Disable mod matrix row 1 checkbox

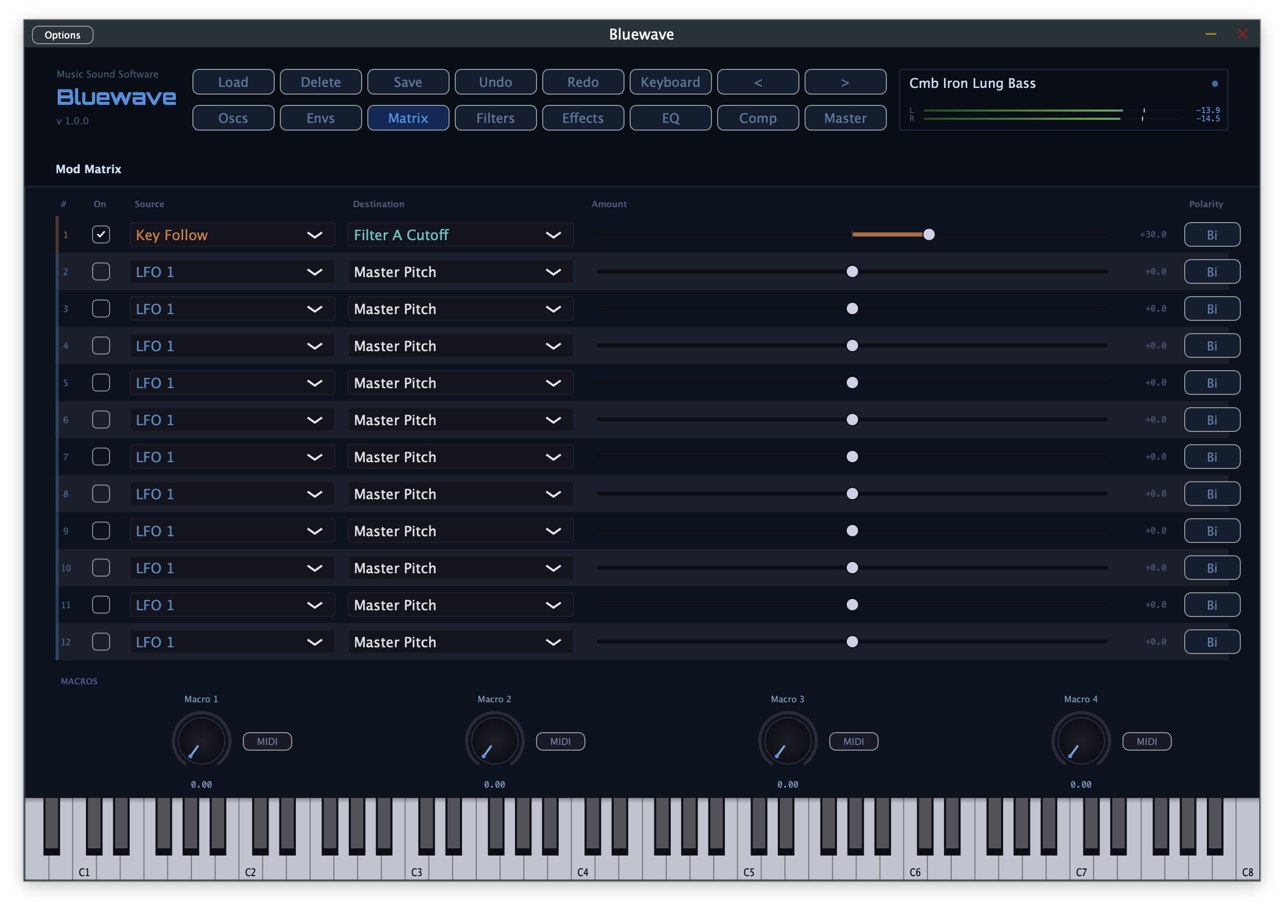[101, 234]
